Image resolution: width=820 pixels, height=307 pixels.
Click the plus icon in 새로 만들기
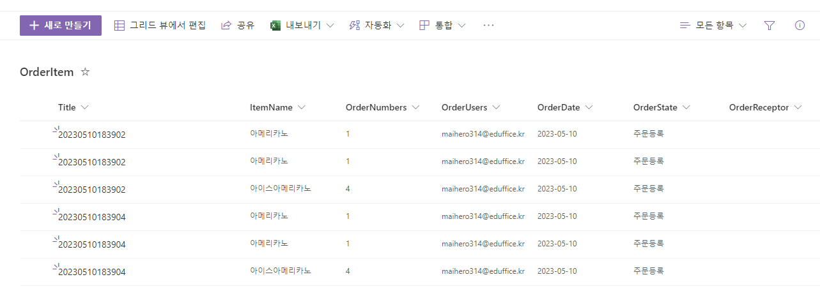(35, 26)
